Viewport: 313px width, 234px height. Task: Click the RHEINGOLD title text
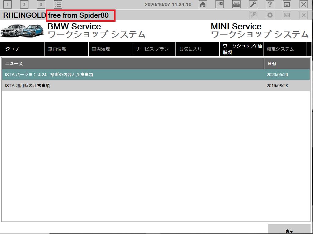pos(24,15)
